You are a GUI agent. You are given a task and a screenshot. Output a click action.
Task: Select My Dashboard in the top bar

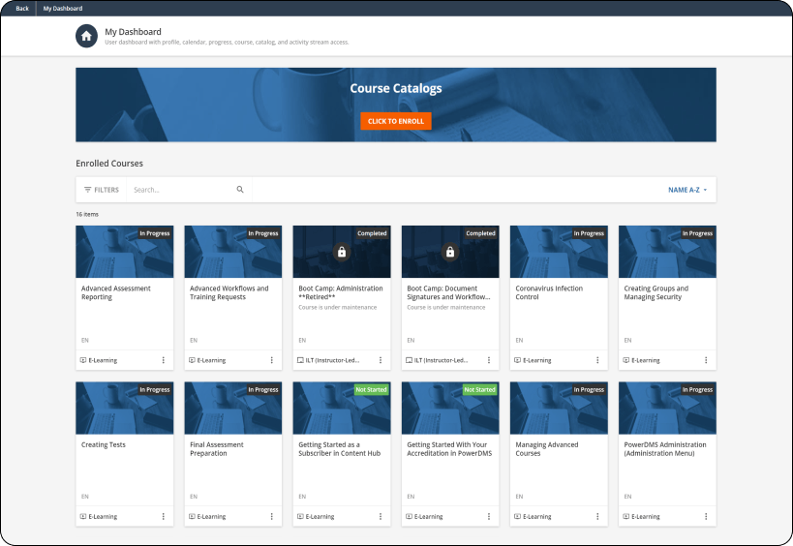(x=62, y=9)
